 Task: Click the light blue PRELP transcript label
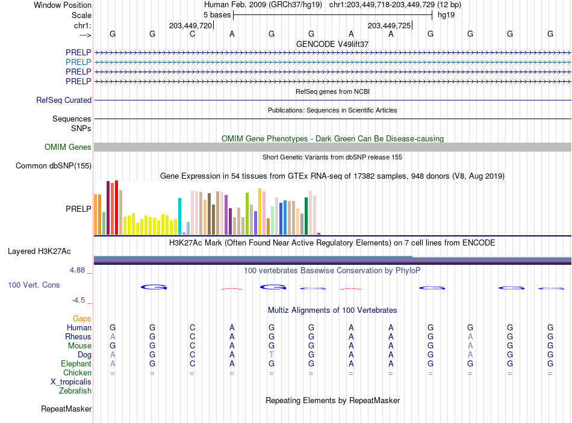78,62
